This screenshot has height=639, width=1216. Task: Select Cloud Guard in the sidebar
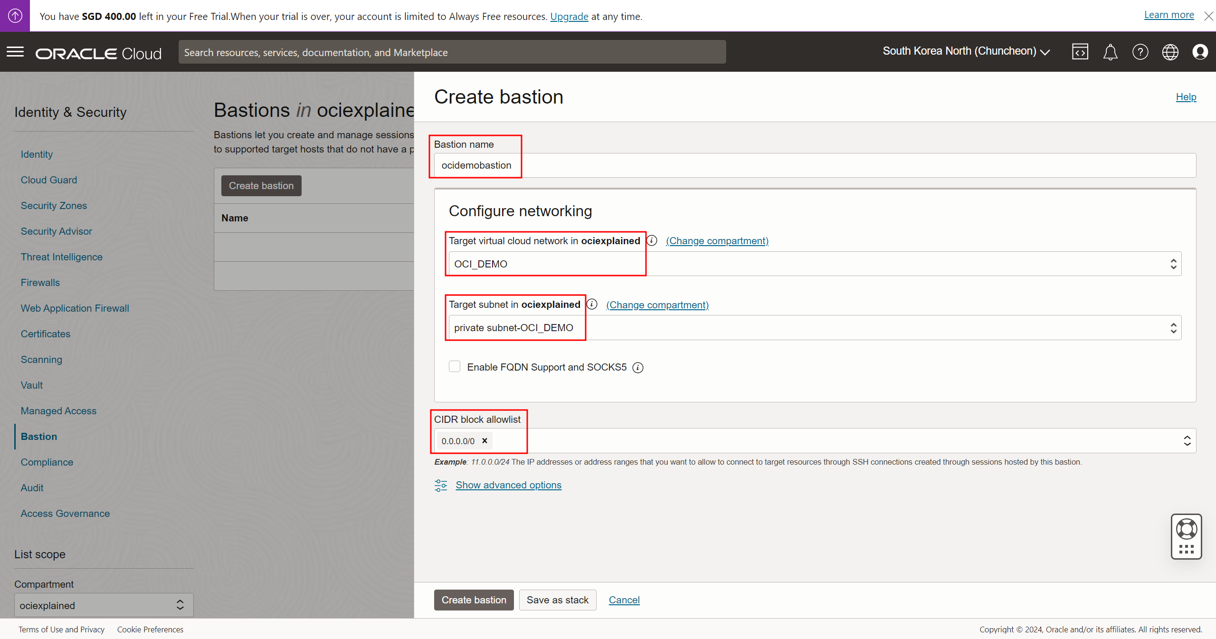[x=48, y=180]
